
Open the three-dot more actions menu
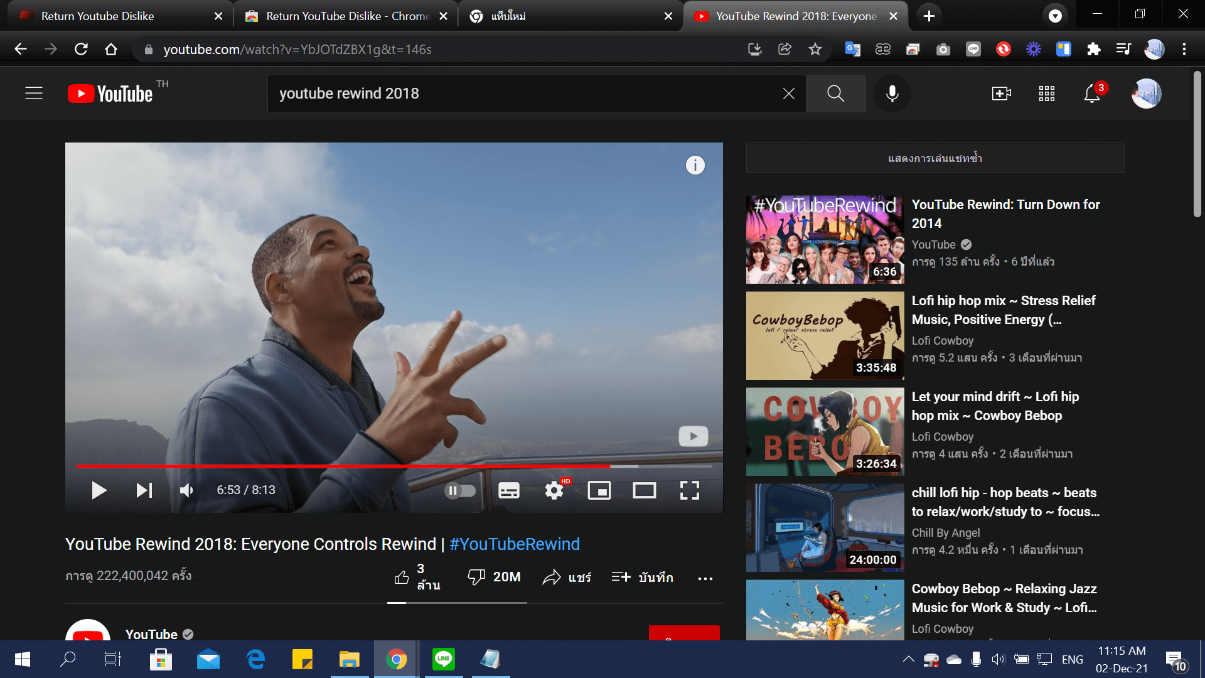click(705, 578)
